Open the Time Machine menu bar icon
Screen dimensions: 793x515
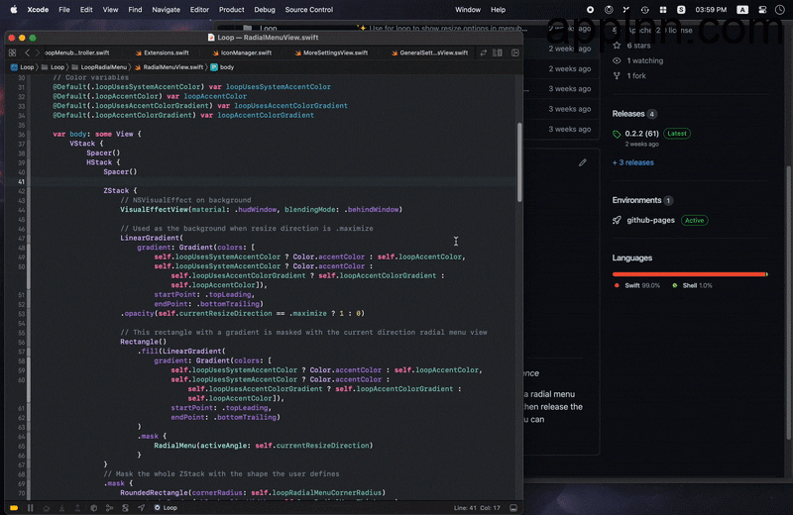click(x=645, y=10)
